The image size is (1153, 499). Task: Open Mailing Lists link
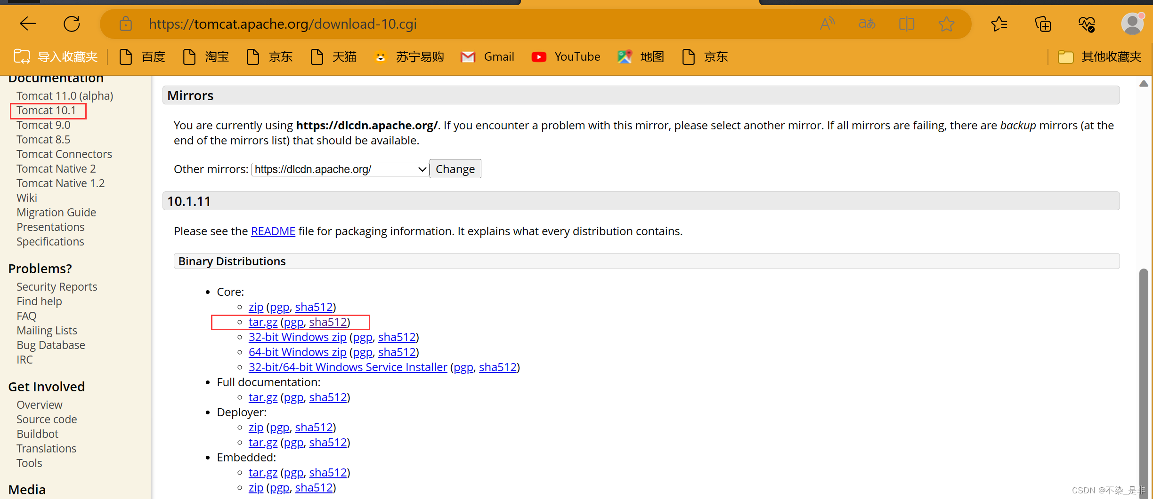[x=47, y=331]
